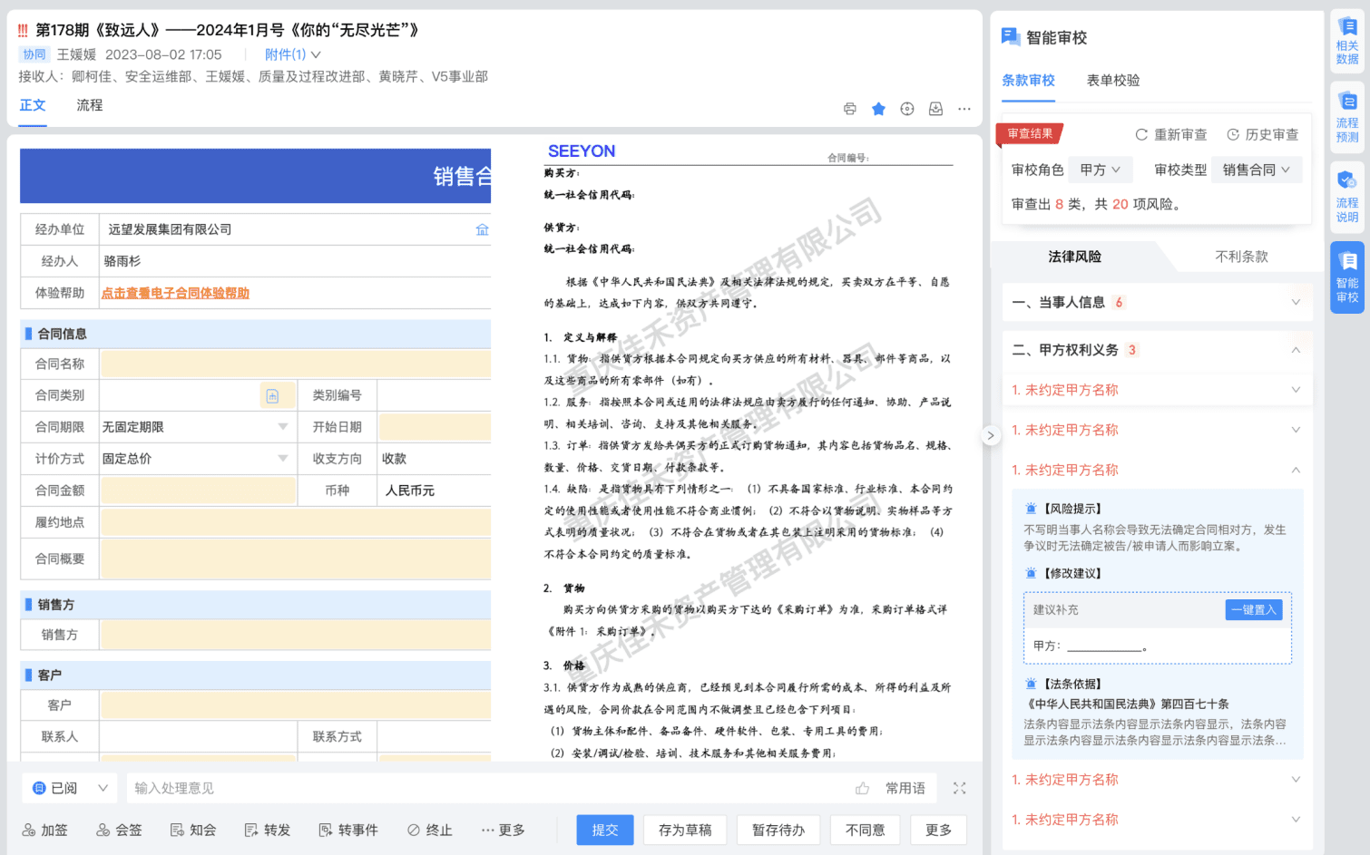Click 会签 in the bottom action bar
The height and width of the screenshot is (855, 1370).
[120, 830]
